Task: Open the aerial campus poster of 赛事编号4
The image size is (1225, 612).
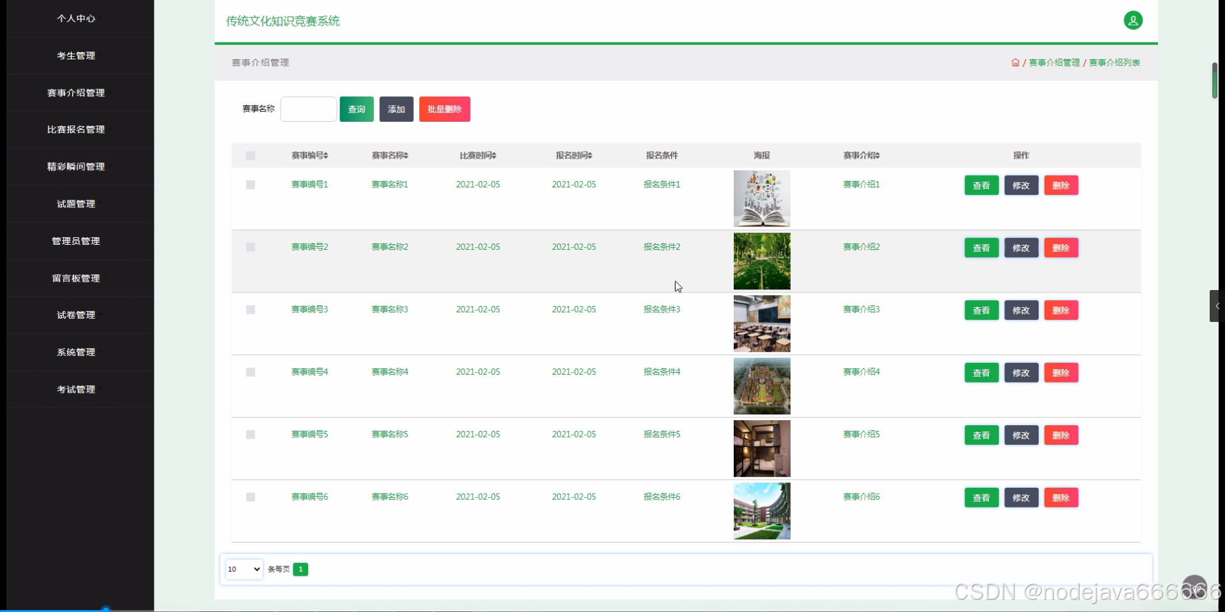Action: click(762, 386)
